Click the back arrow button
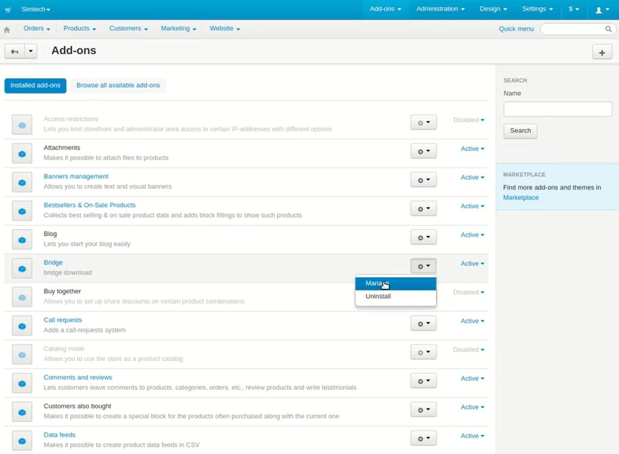The height and width of the screenshot is (454, 619). tap(14, 51)
